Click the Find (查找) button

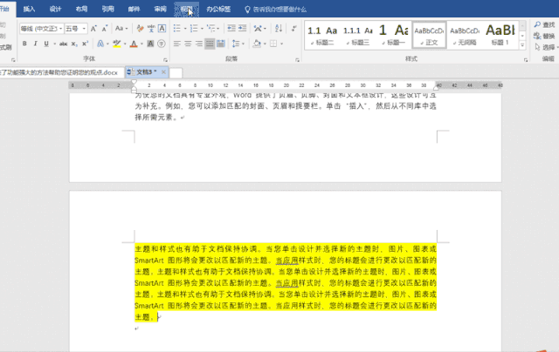pyautogui.click(x=545, y=24)
